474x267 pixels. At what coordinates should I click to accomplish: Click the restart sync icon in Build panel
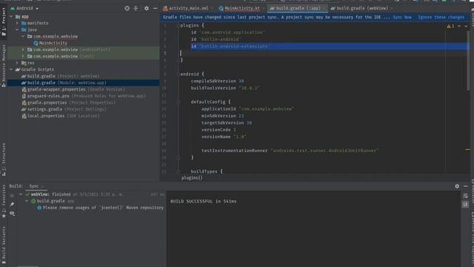tap(12, 196)
